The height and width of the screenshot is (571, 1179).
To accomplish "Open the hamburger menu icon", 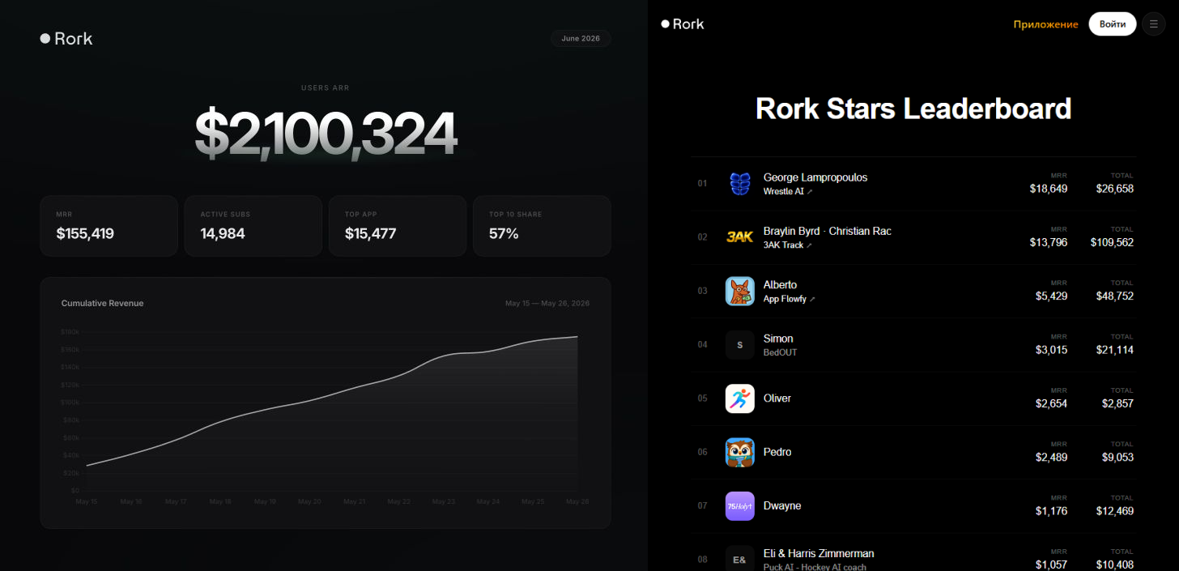I will click(x=1153, y=24).
